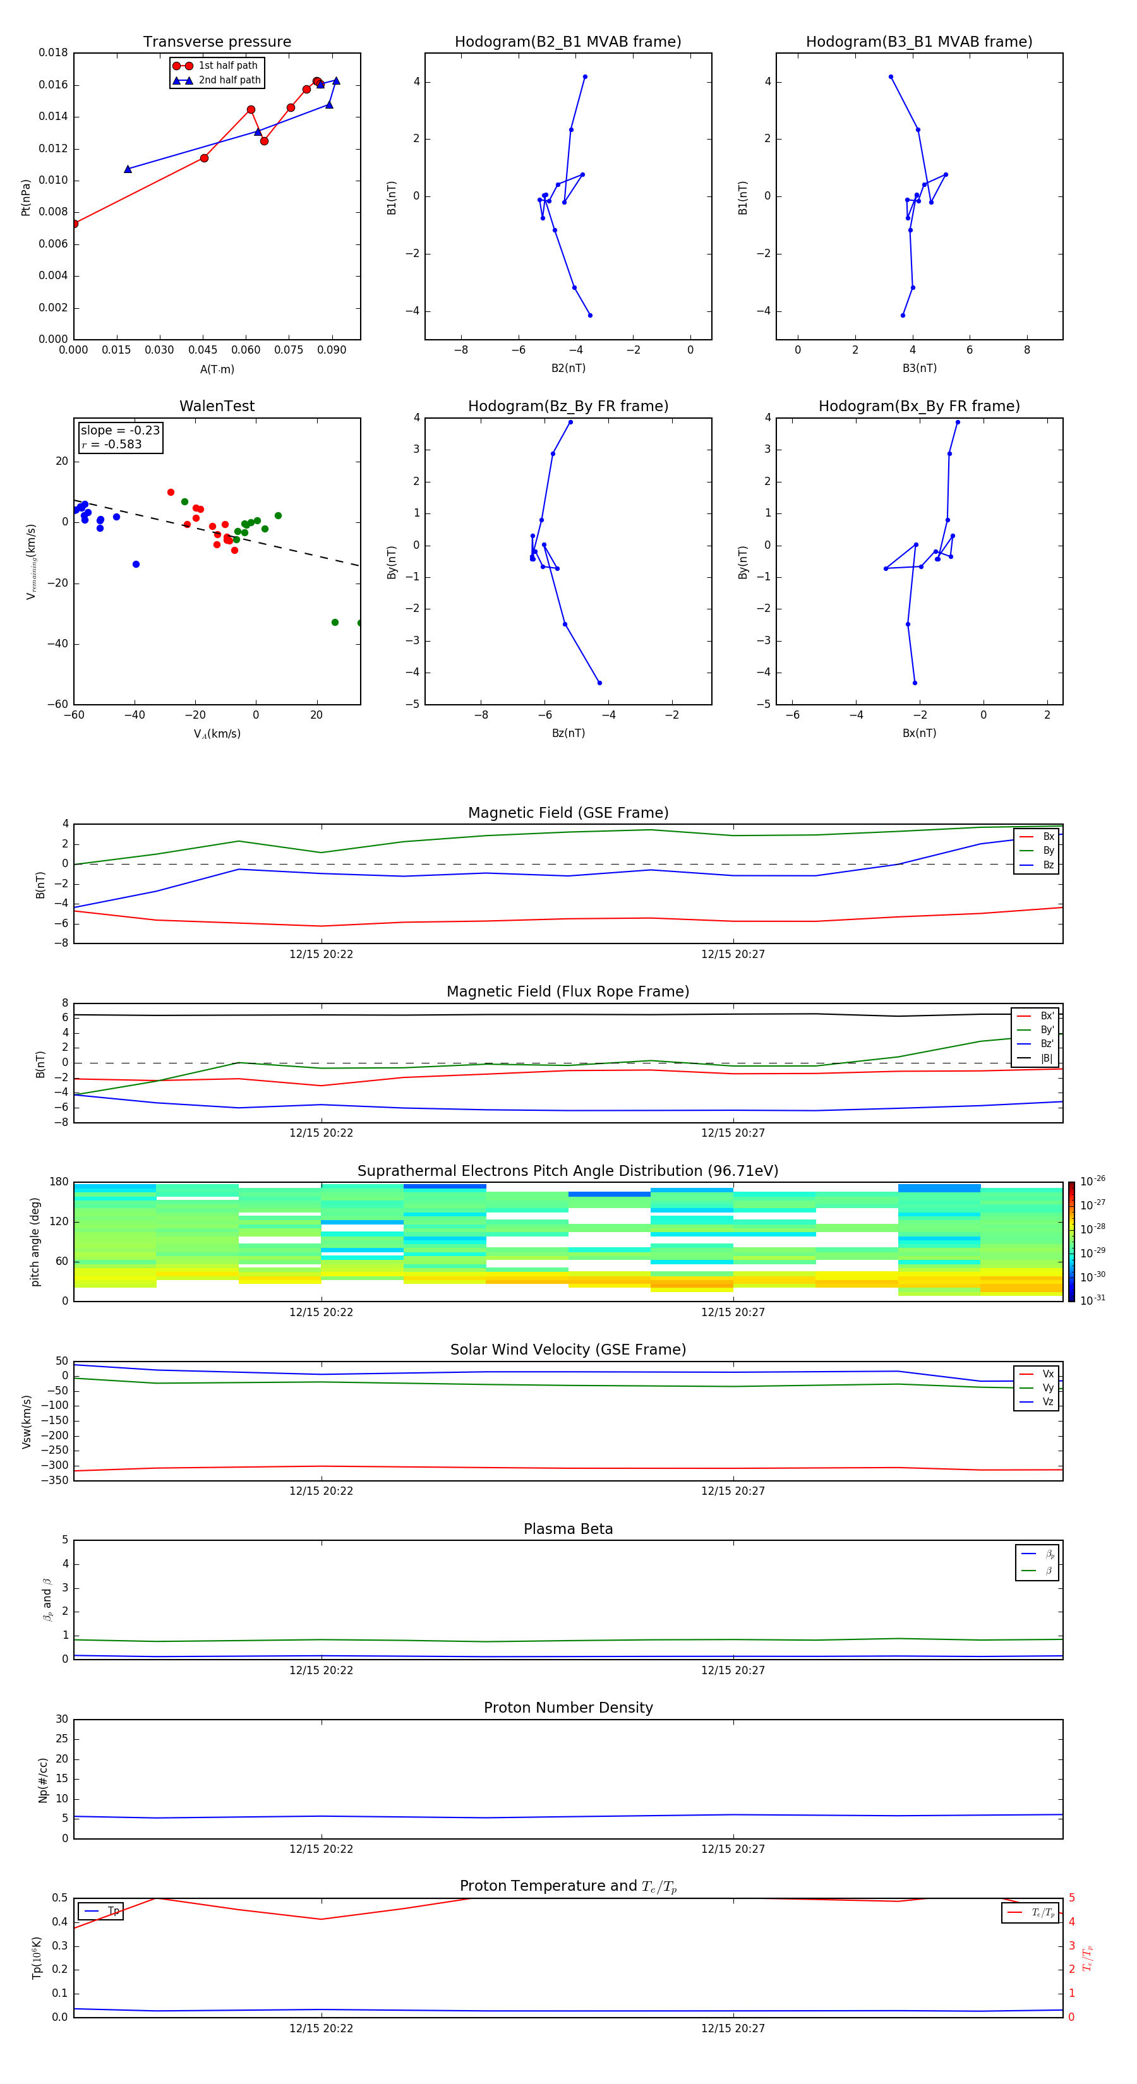Click the "Tp(10^6K)" y-axis label
Viewport: 1137px width, 2084px height.
[x=37, y=1958]
